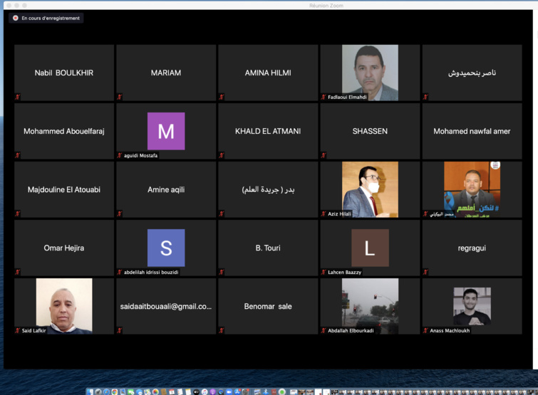538x395 pixels.
Task: Select the blue S avatar icon
Action: click(166, 248)
